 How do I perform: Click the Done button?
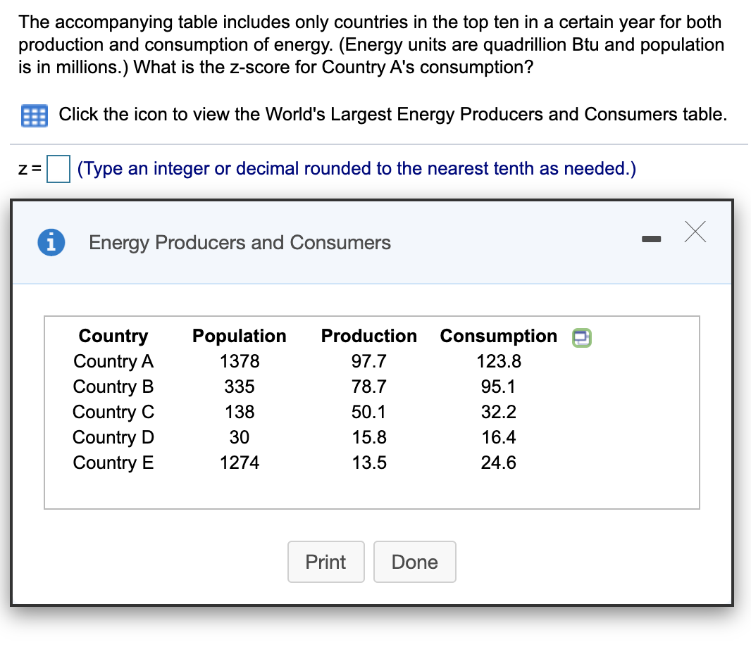click(414, 562)
